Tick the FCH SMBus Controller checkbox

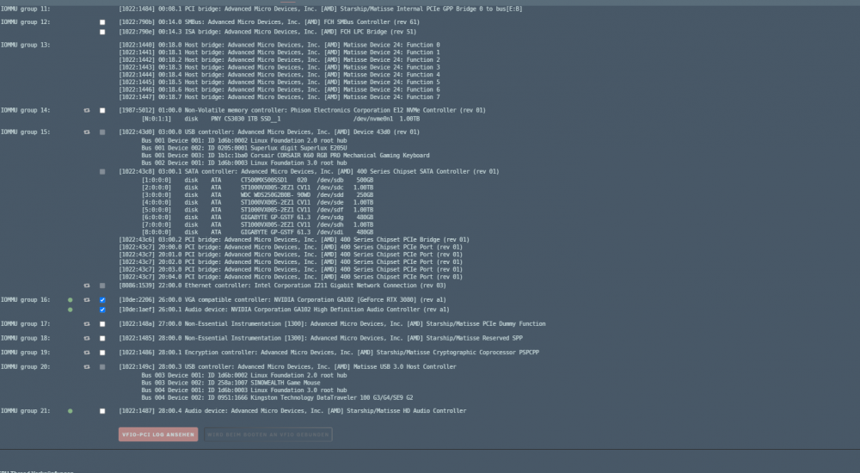pos(102,22)
